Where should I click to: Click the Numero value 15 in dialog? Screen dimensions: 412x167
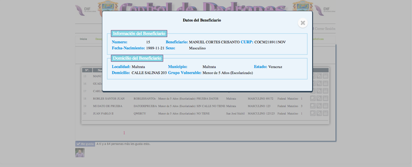[x=148, y=42]
